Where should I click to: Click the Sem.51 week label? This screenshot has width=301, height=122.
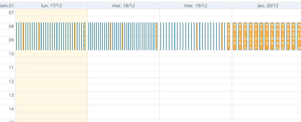pos(7,6)
